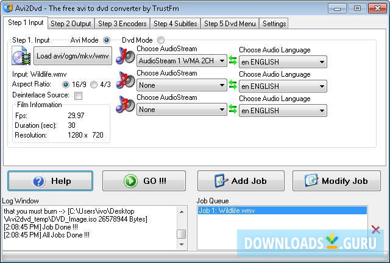This screenshot has height=263, width=390.
Task: Open second Choose Audio Language dropdown
Action: 283,86
